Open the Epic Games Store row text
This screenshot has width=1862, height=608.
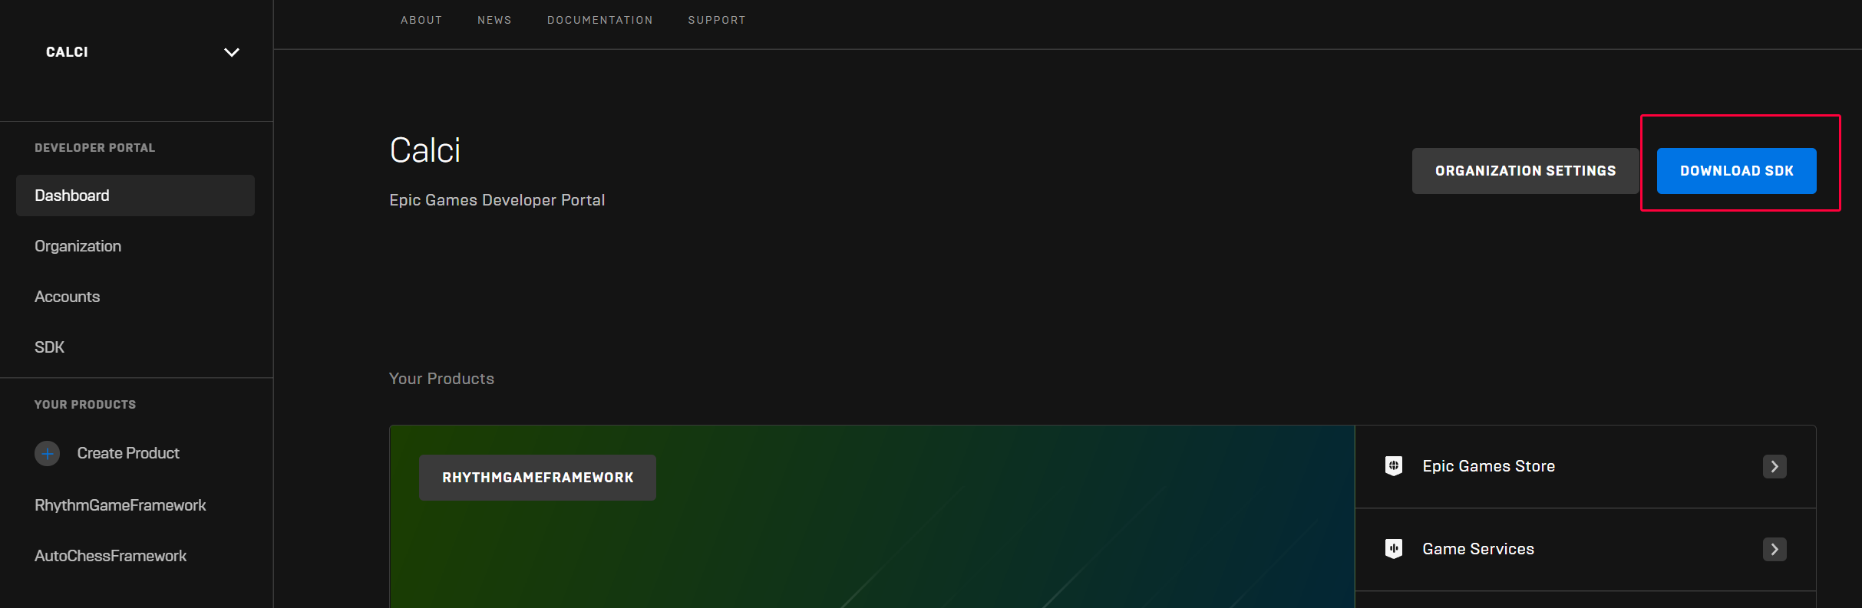pos(1488,466)
